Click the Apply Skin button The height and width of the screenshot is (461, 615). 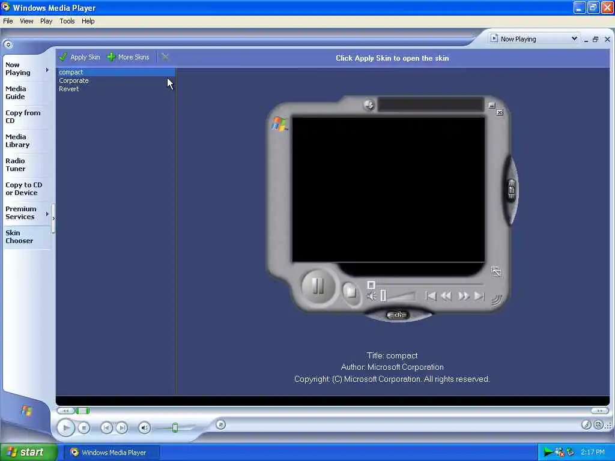pyautogui.click(x=80, y=57)
